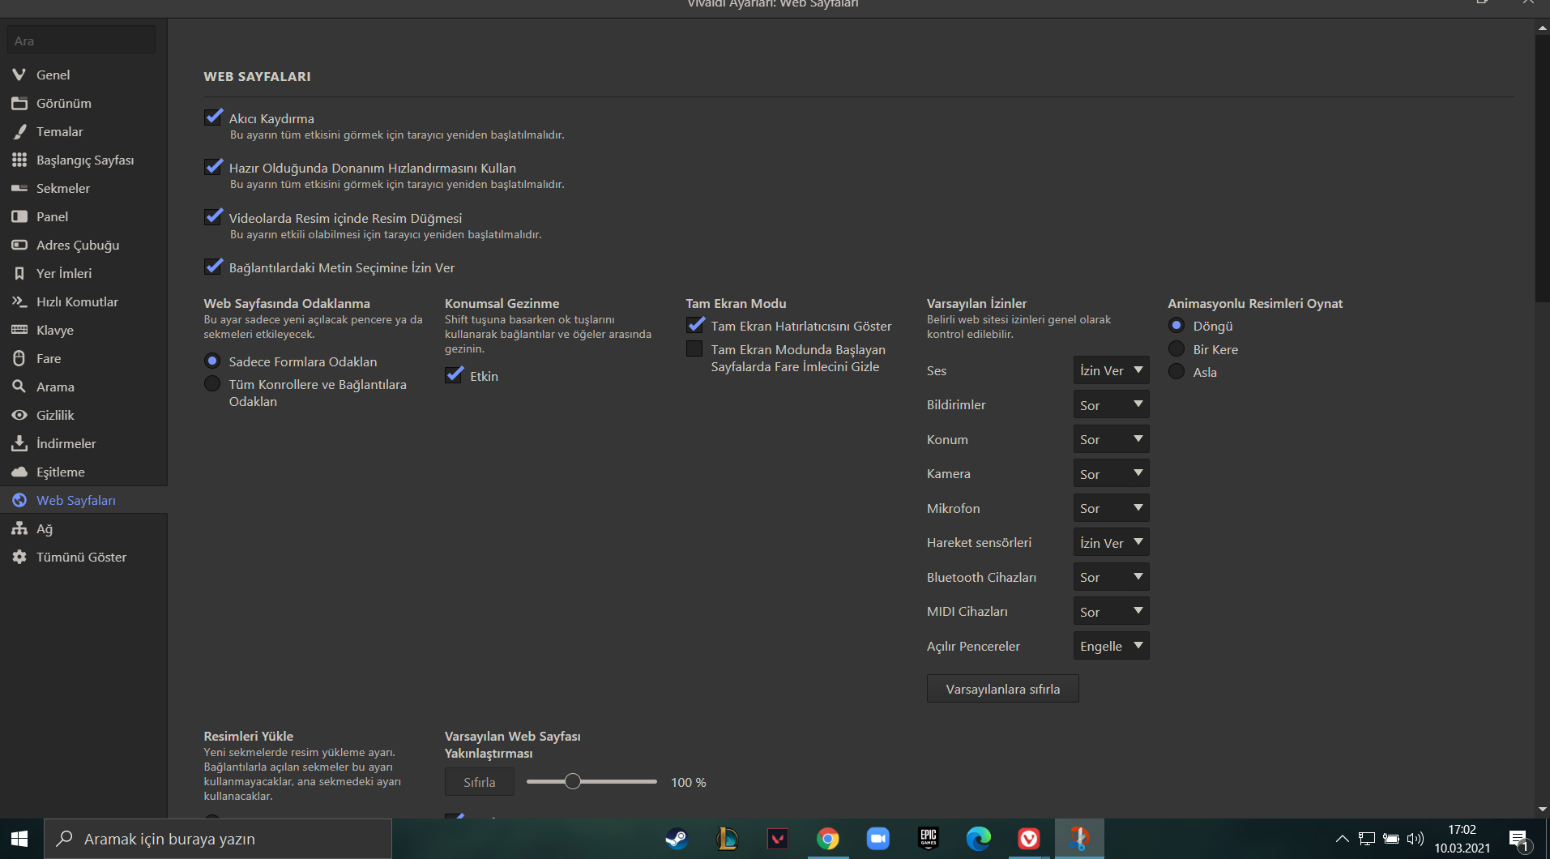Open the Windows notification center
1550x859 pixels.
click(1519, 839)
